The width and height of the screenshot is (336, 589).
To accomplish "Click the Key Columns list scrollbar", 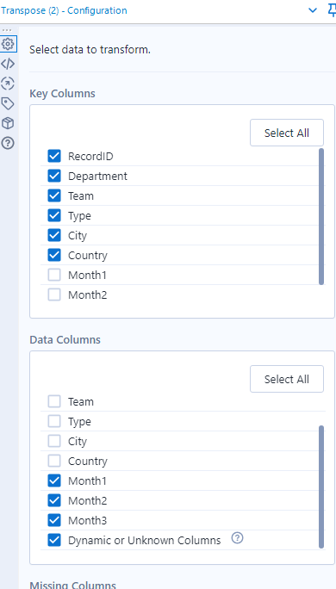I will pyautogui.click(x=321, y=216).
